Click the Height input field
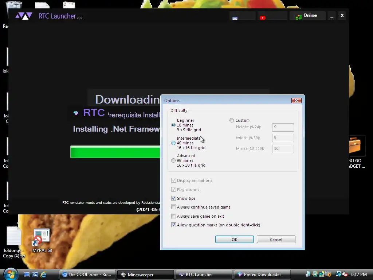 click(x=283, y=127)
